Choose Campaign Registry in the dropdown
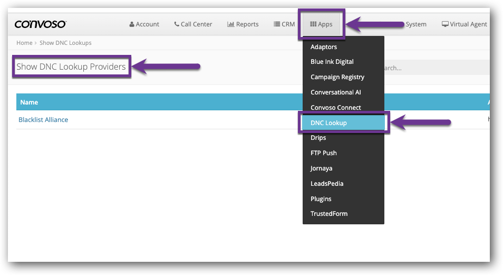The image size is (503, 275). click(343, 77)
